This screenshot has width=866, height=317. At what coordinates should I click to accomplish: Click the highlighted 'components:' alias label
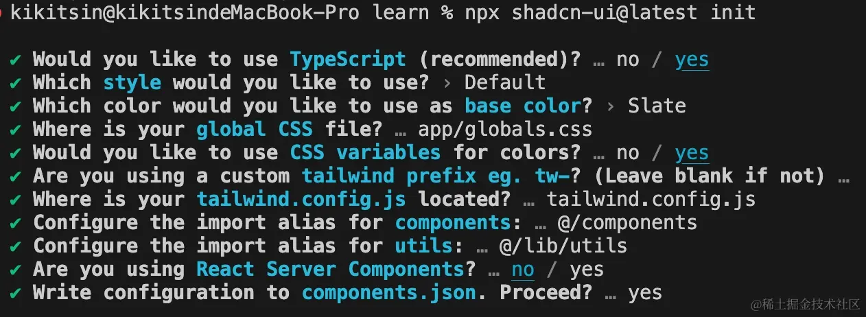click(x=458, y=223)
